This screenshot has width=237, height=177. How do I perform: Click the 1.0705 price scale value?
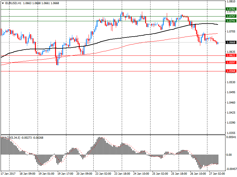coord(231,32)
